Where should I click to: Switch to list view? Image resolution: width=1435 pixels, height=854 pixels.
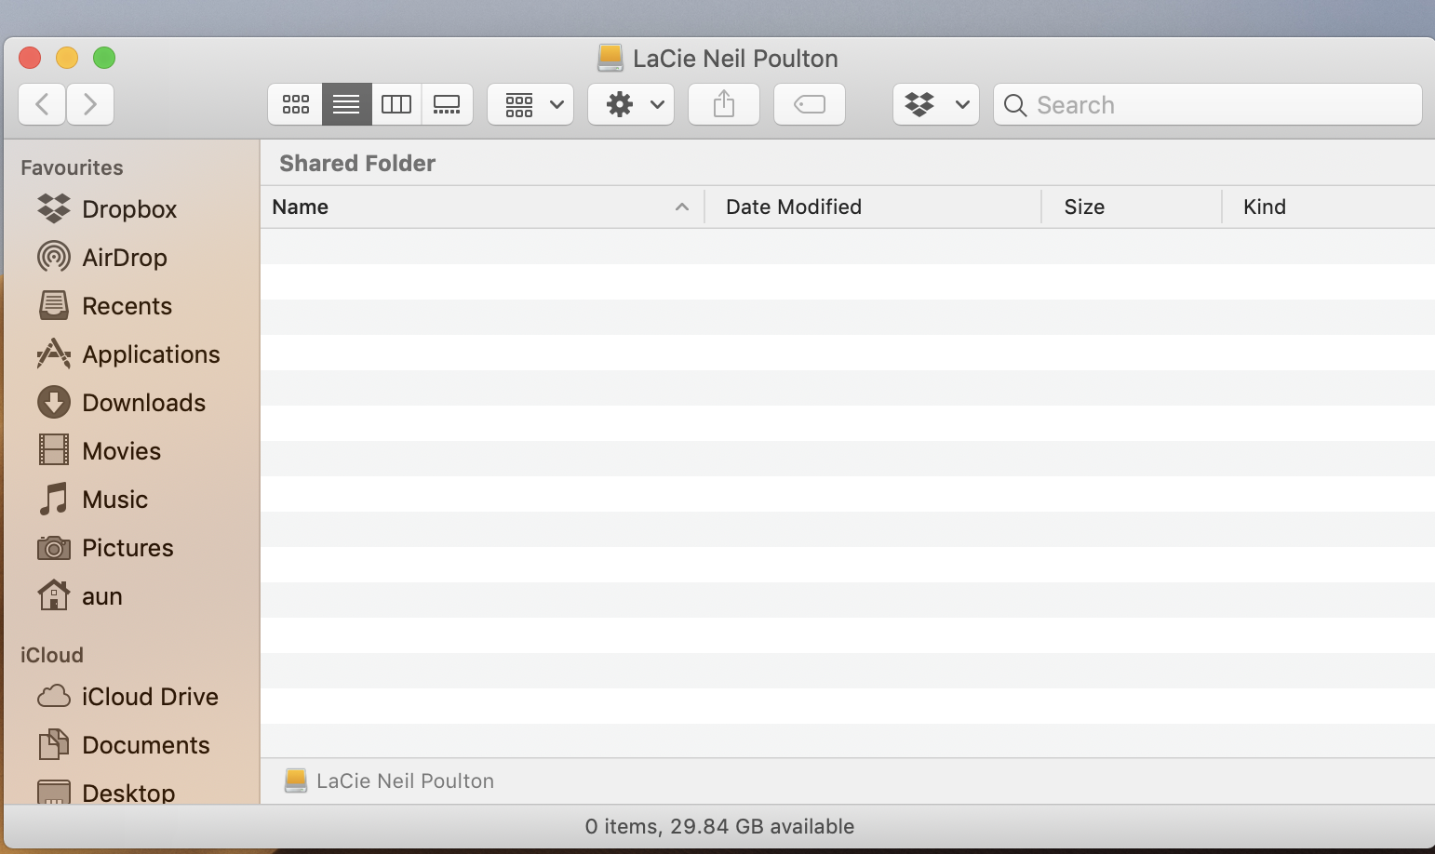346,104
